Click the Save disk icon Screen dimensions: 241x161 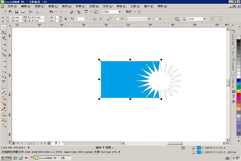(x=17, y=12)
